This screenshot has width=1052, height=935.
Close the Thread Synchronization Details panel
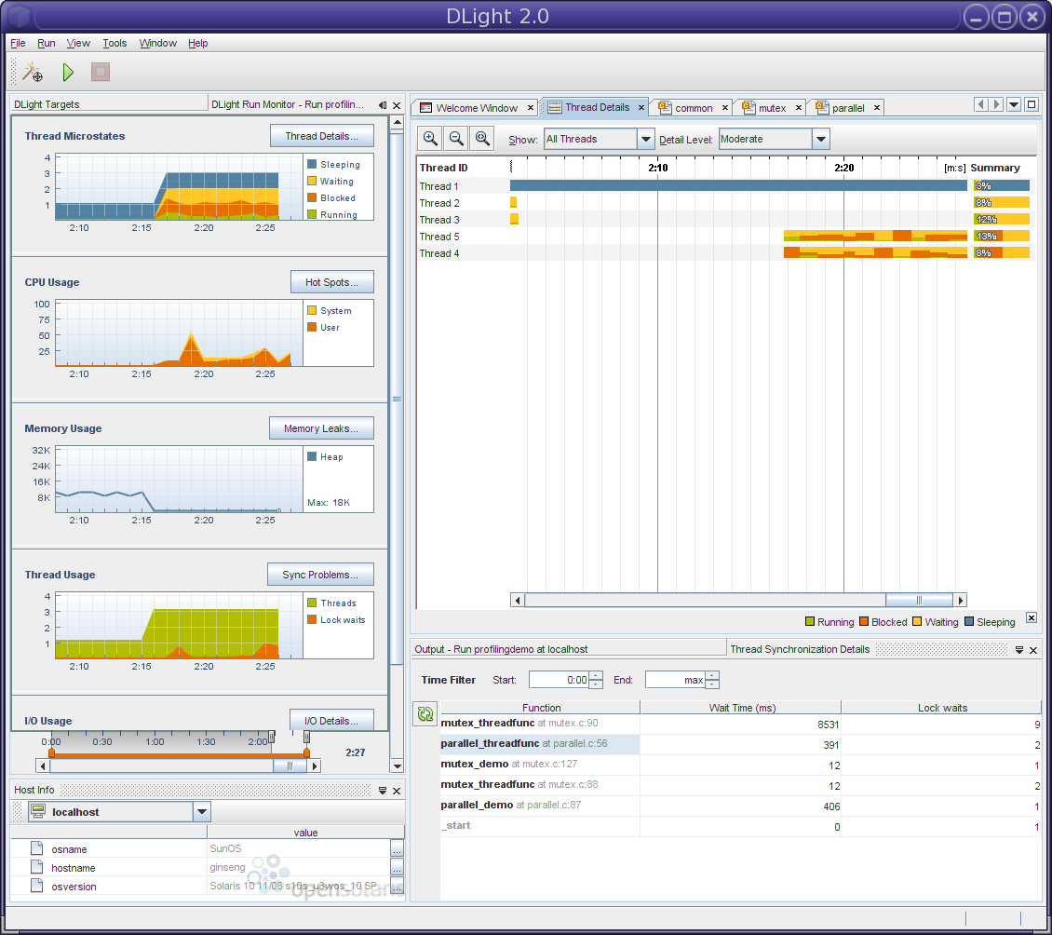click(x=1033, y=650)
